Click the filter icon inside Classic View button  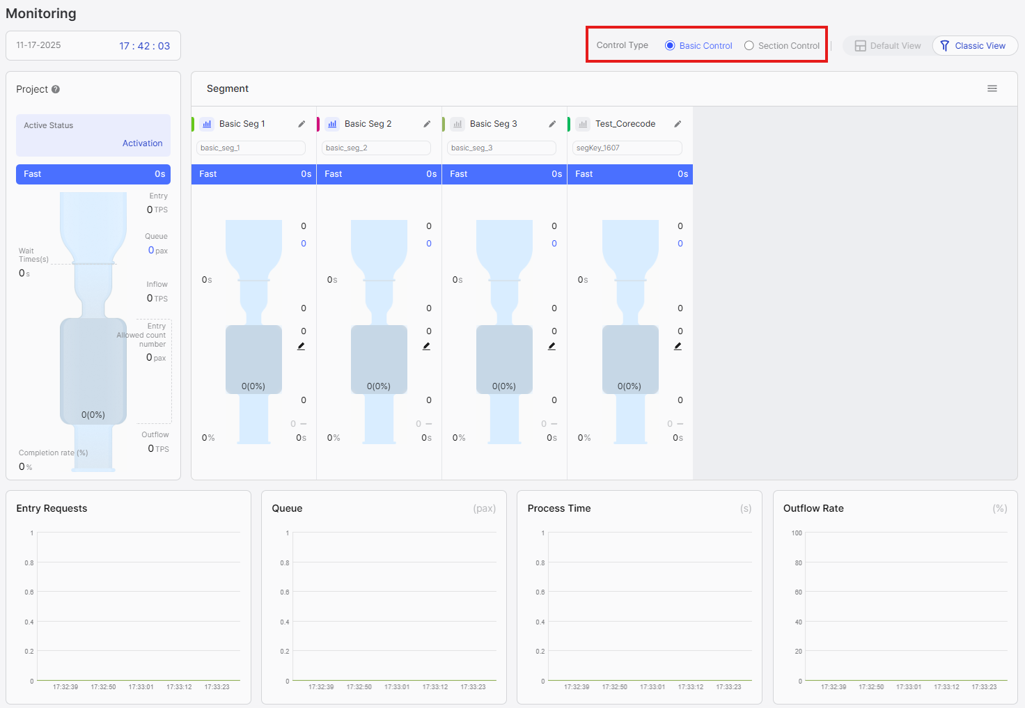[x=945, y=45]
